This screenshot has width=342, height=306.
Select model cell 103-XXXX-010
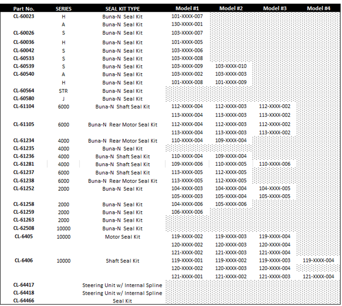[x=231, y=66]
